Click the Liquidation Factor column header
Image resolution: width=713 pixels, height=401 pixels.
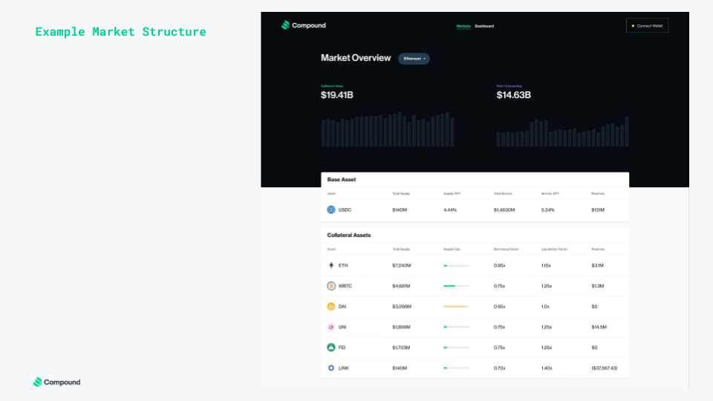click(x=554, y=250)
